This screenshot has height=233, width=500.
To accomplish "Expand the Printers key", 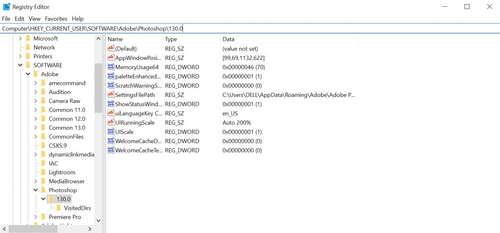I will 20,56.
